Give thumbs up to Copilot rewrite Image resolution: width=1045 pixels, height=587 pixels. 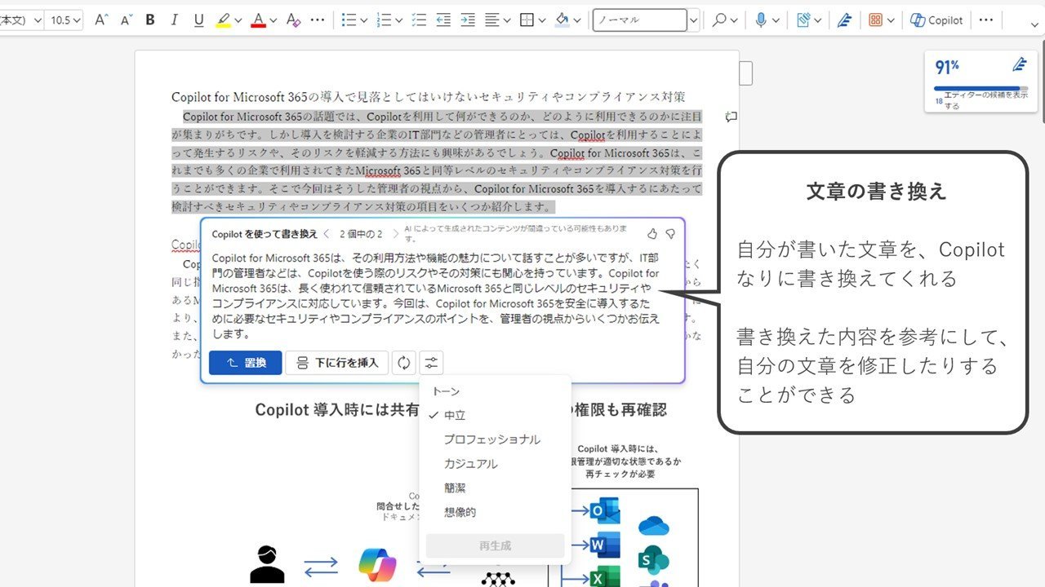pos(652,234)
